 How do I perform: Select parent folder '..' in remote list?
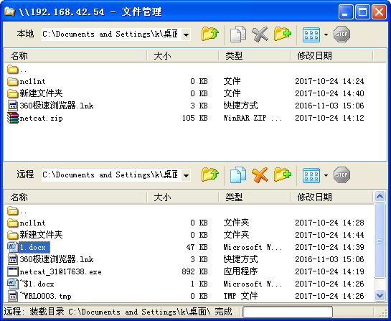[x=17, y=211]
